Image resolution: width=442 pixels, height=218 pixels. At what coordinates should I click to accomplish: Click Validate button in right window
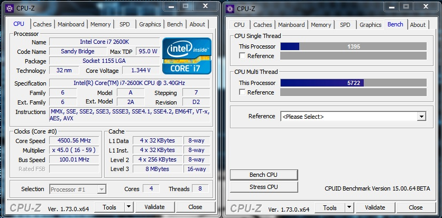pyautogui.click(x=375, y=208)
